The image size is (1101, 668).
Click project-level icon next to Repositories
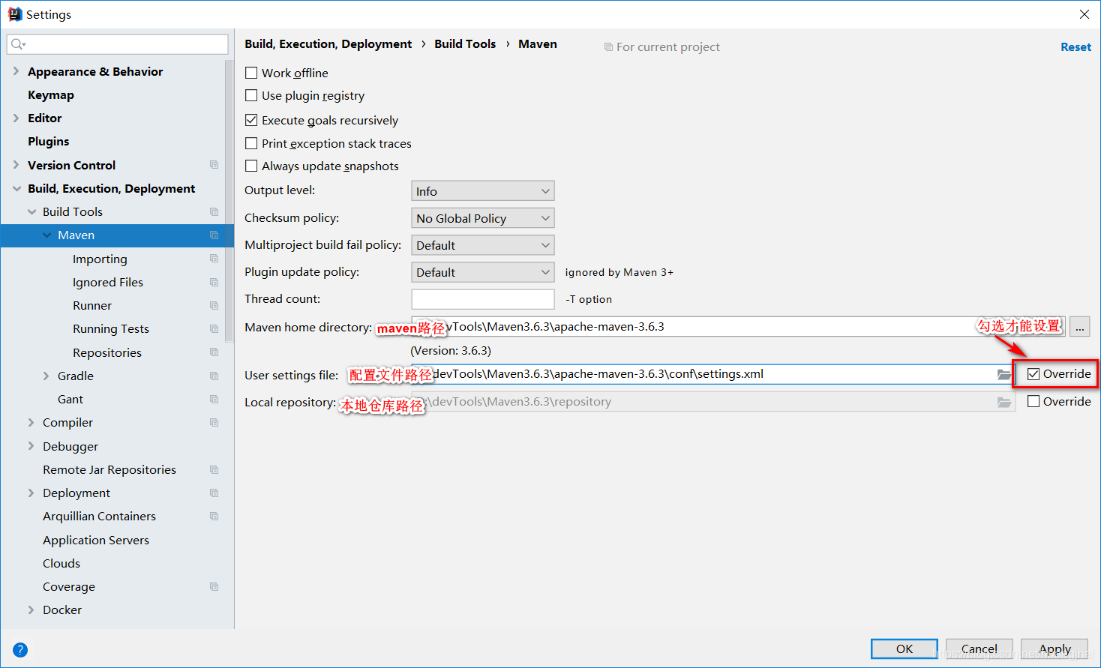[x=214, y=352]
